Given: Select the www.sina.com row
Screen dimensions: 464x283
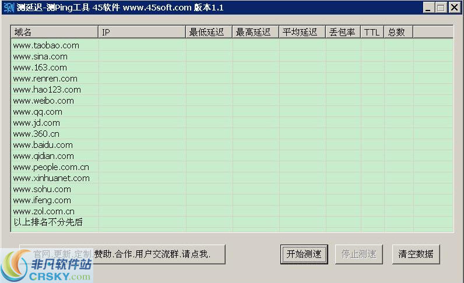Looking at the screenshot, I should click(232, 56).
